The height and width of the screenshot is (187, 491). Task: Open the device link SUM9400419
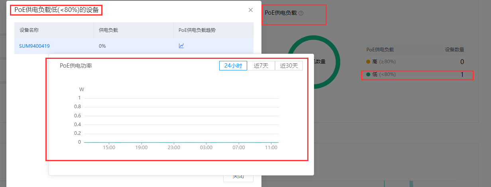pyautogui.click(x=34, y=46)
